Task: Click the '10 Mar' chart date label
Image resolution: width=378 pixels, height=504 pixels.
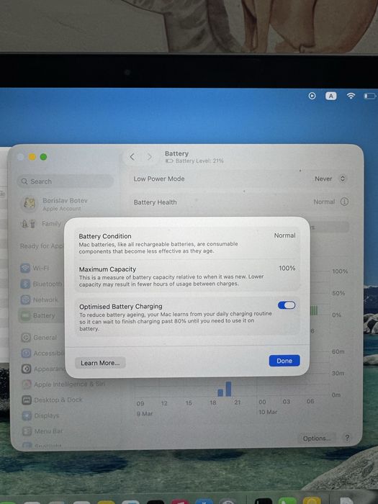Action: tap(268, 412)
